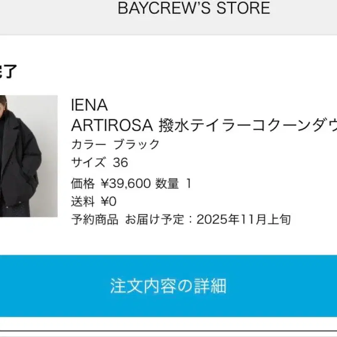Select the 価格 ¥39,600 price text
The width and height of the screenshot is (337, 337).
(x=111, y=184)
